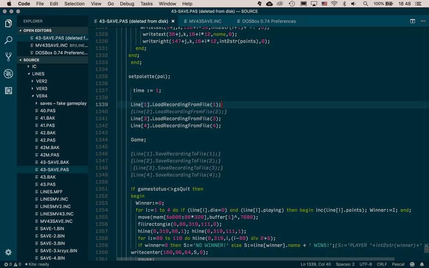Image resolution: width=429 pixels, height=268 pixels.
Task: Open the Selection menu
Action: click(74, 3)
